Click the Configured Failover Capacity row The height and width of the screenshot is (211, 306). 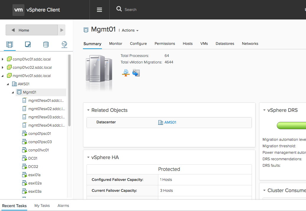click(x=169, y=180)
